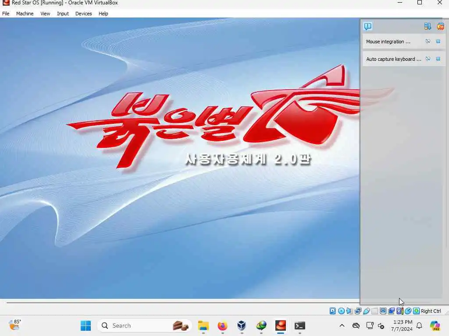Click the optical disk status icon
449x336 pixels.
pos(341,311)
